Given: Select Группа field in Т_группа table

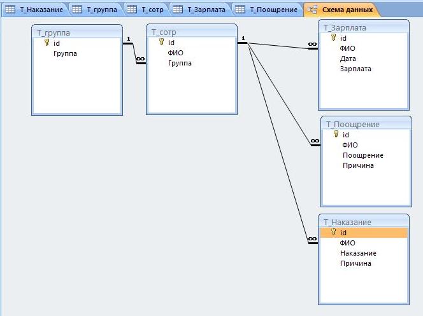Looking at the screenshot, I should (x=77, y=53).
